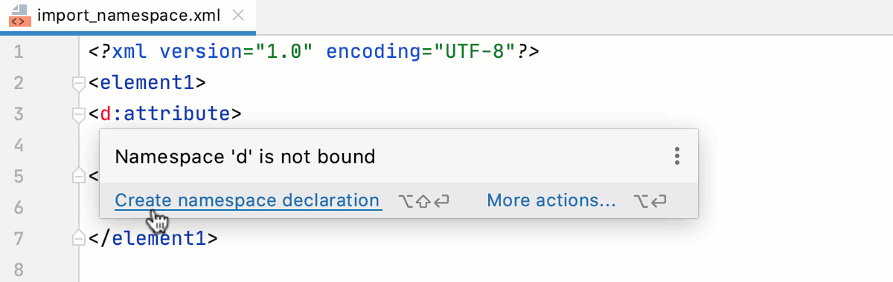
Task: Select the import_namespace.xml editor tab
Action: click(128, 16)
